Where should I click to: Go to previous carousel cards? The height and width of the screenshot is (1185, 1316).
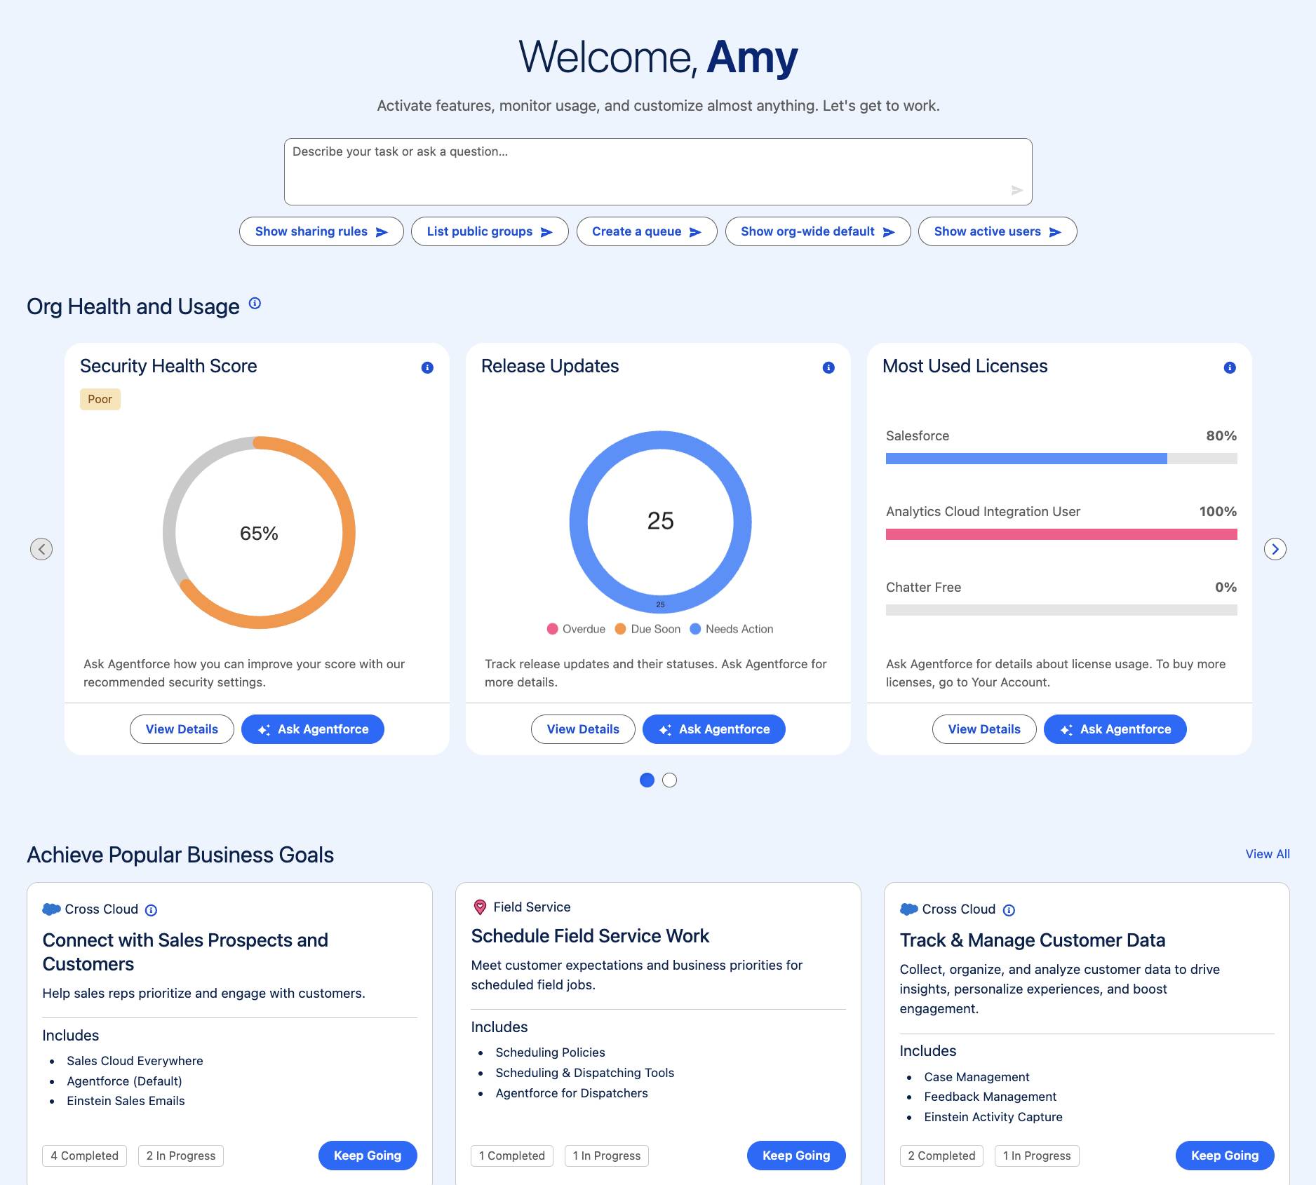41,549
